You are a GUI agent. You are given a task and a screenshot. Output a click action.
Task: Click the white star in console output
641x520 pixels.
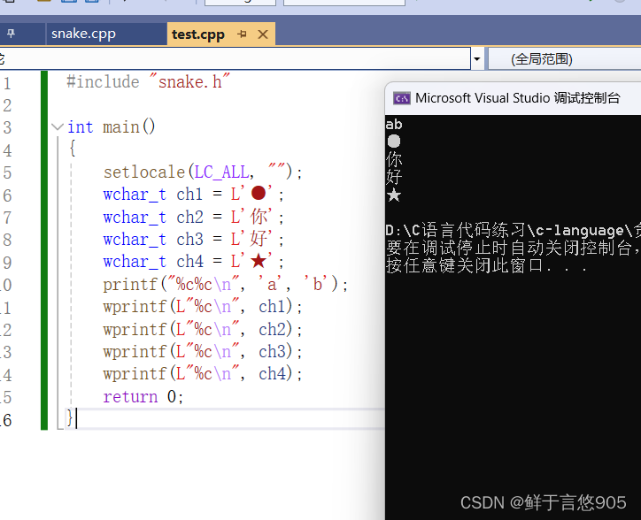point(394,195)
